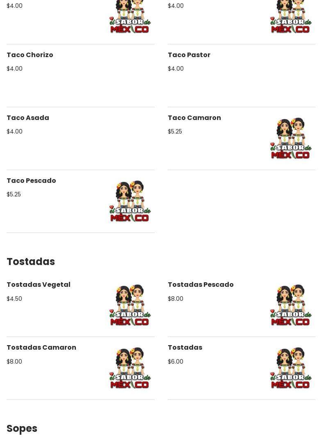322x445 pixels.
Task: Click the Tostadas Pescado logo thumbnail
Action: 291,305
